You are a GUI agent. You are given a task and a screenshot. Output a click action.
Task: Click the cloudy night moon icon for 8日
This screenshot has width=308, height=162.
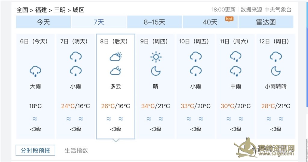click(115, 71)
